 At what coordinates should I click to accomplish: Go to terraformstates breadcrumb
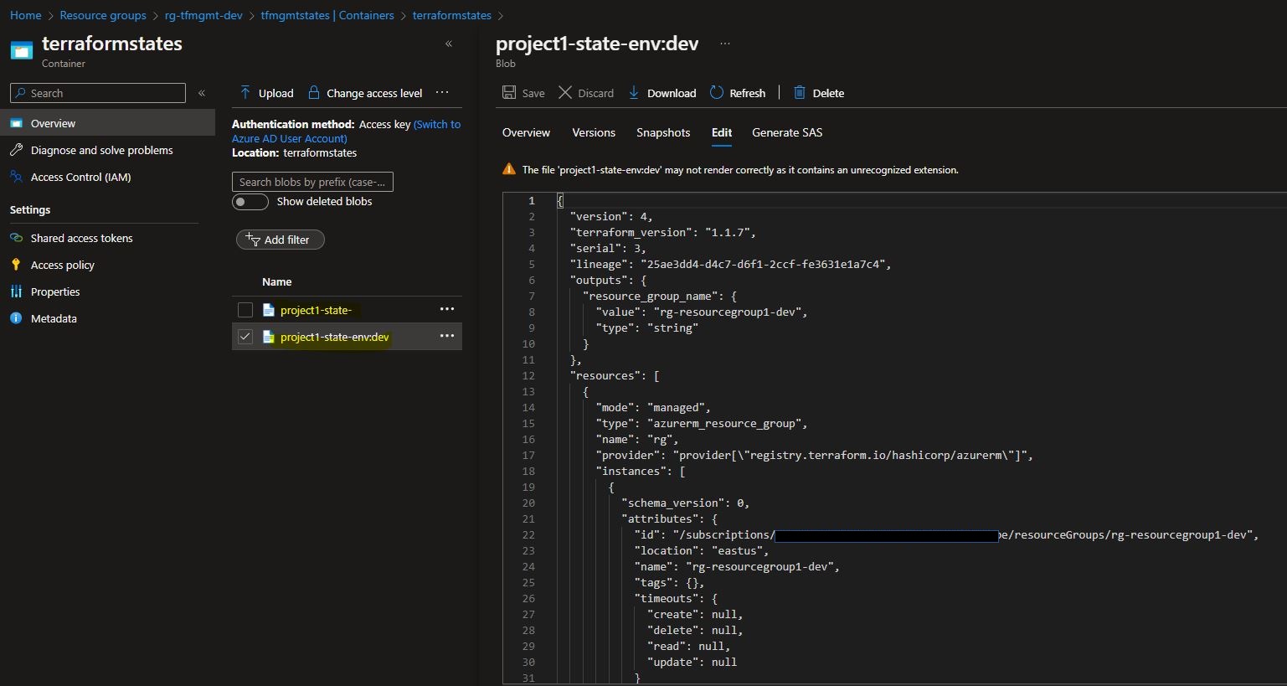click(x=452, y=15)
